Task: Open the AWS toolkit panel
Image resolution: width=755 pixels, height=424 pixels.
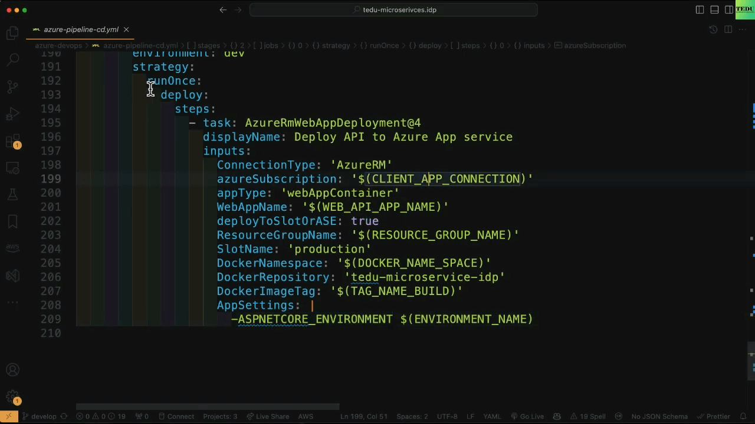Action: (12, 247)
